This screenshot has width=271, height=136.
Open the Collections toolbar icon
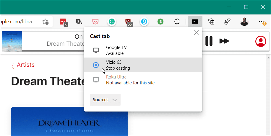(211, 22)
